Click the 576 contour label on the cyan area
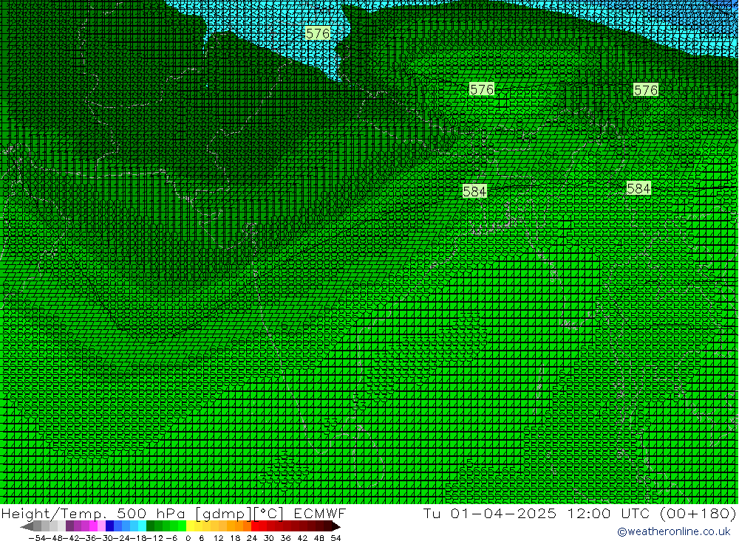Image resolution: width=739 pixels, height=541 pixels. (318, 33)
